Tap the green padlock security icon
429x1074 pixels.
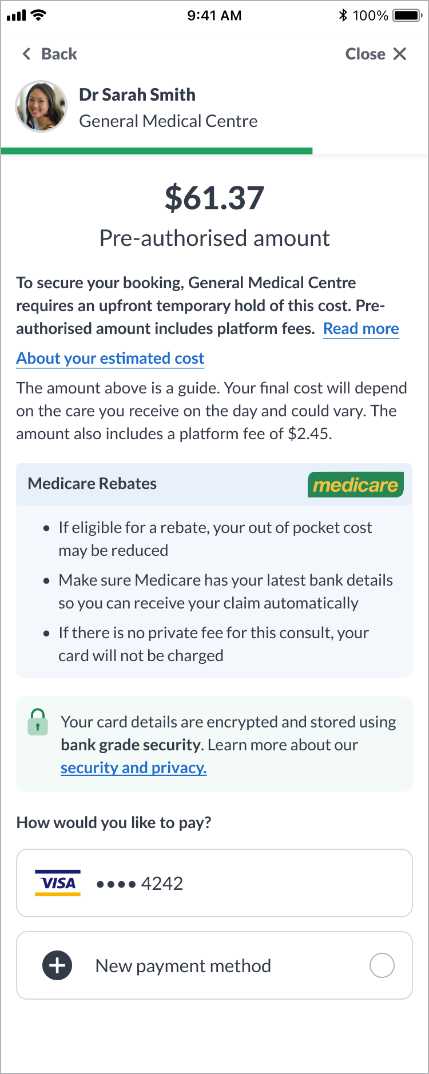[x=38, y=722]
